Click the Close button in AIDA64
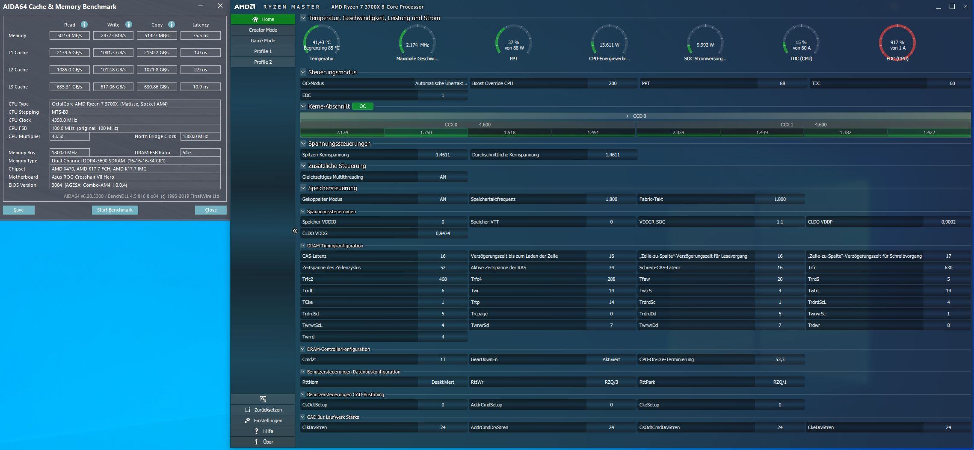The image size is (974, 450). [x=210, y=210]
